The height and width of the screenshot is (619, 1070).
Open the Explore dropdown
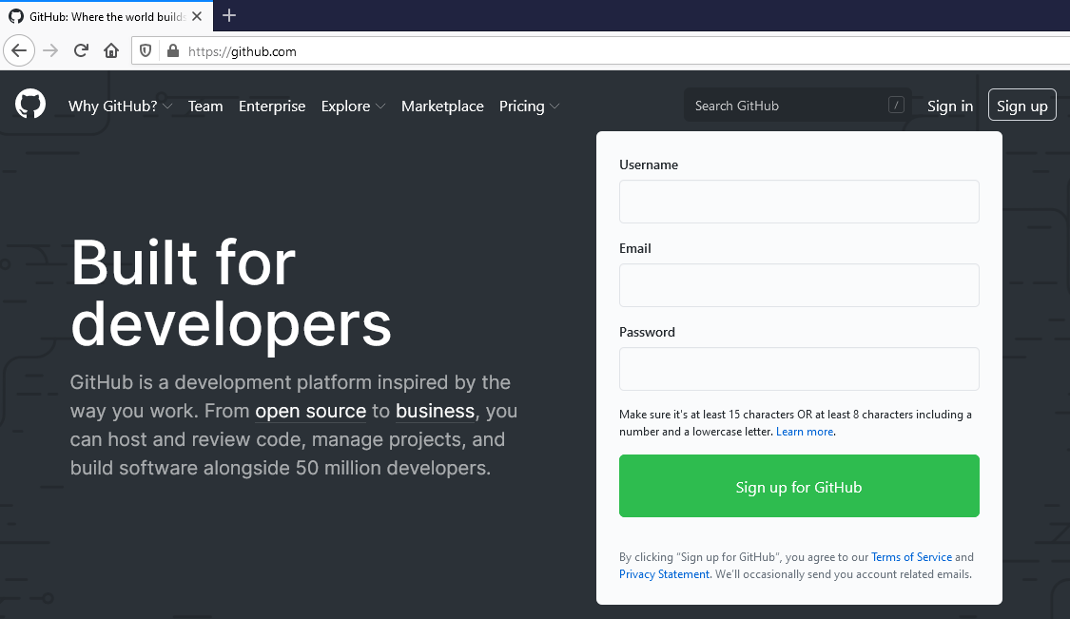[x=347, y=106]
